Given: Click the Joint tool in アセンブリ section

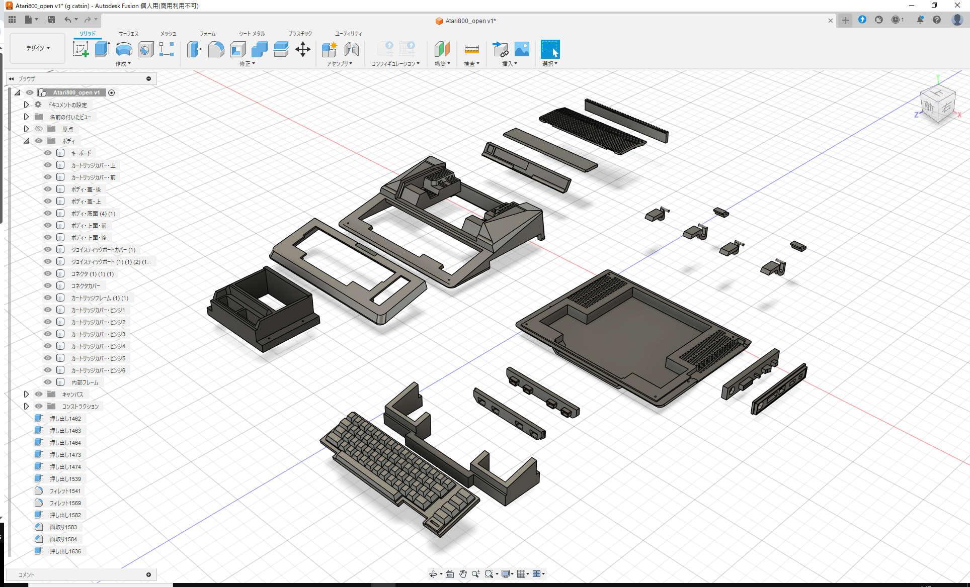Looking at the screenshot, I should click(351, 49).
